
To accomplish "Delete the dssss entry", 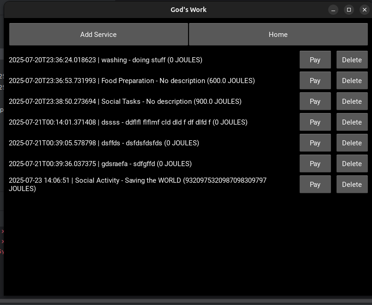I will 352,122.
